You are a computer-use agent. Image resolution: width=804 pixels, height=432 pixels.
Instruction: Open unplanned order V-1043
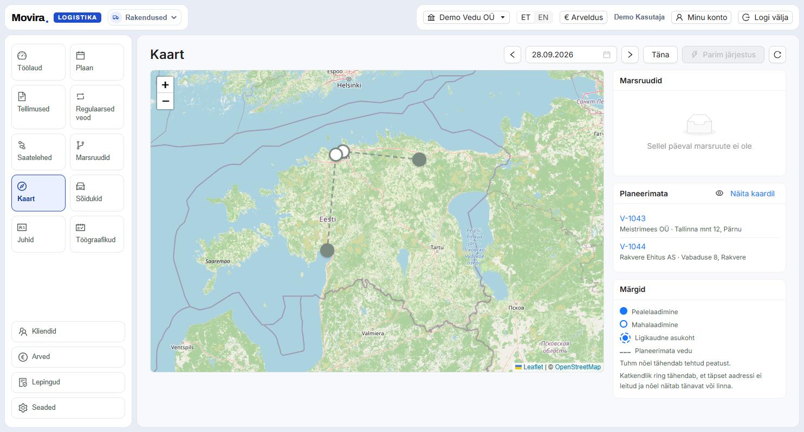tap(633, 218)
